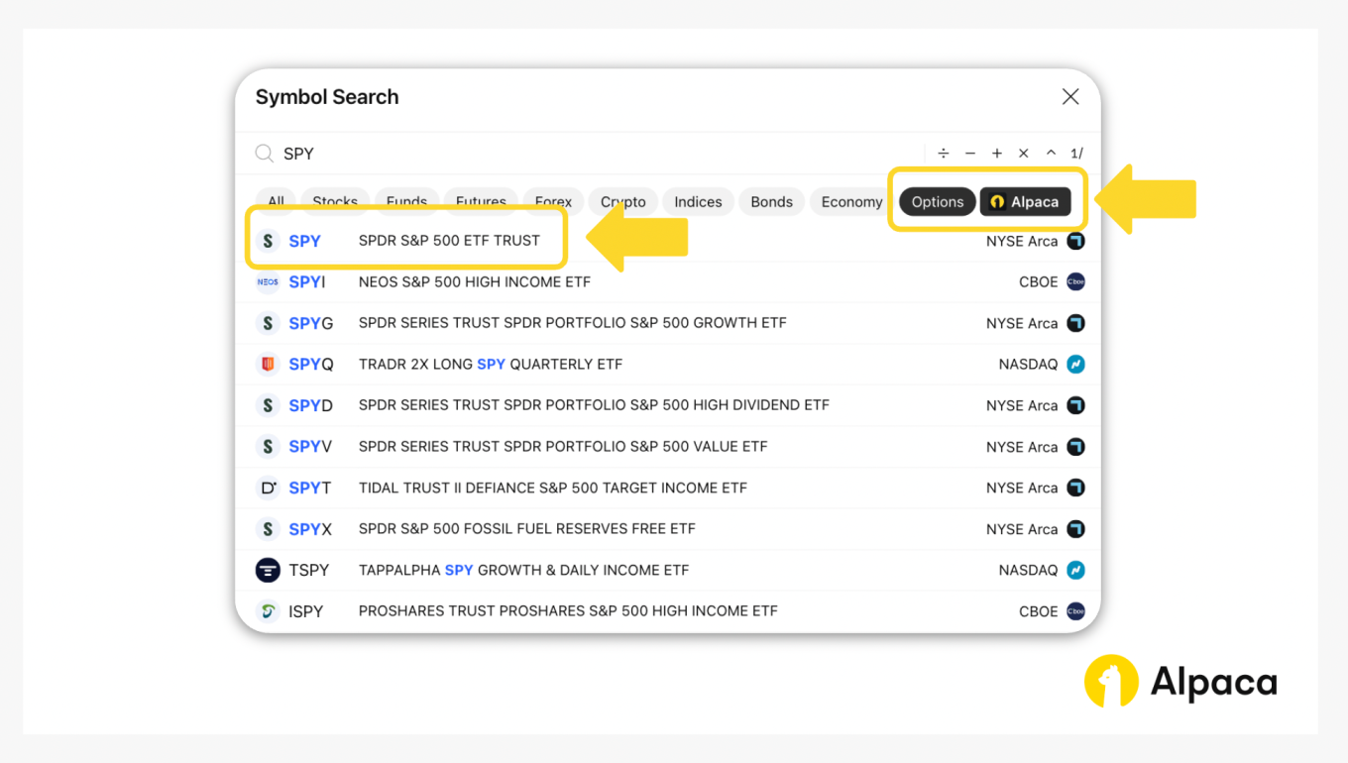1348x763 pixels.
Task: Filter results by Crypto tab
Action: point(622,202)
